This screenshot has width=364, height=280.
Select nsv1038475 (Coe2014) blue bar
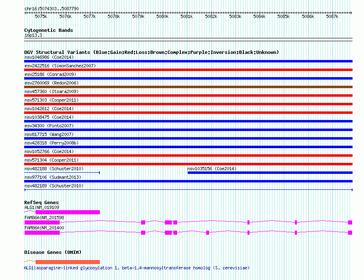[x=188, y=121]
